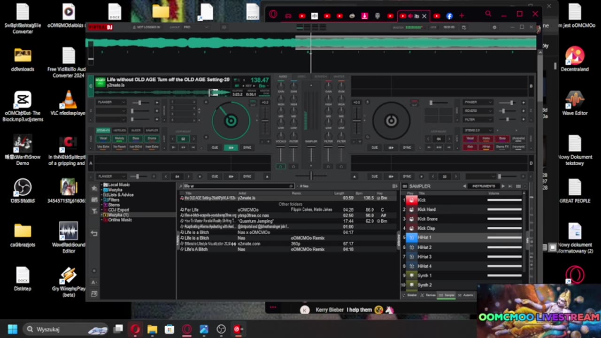Trigger the HiHat 1 sample pad
The height and width of the screenshot is (338, 601).
[412, 238]
